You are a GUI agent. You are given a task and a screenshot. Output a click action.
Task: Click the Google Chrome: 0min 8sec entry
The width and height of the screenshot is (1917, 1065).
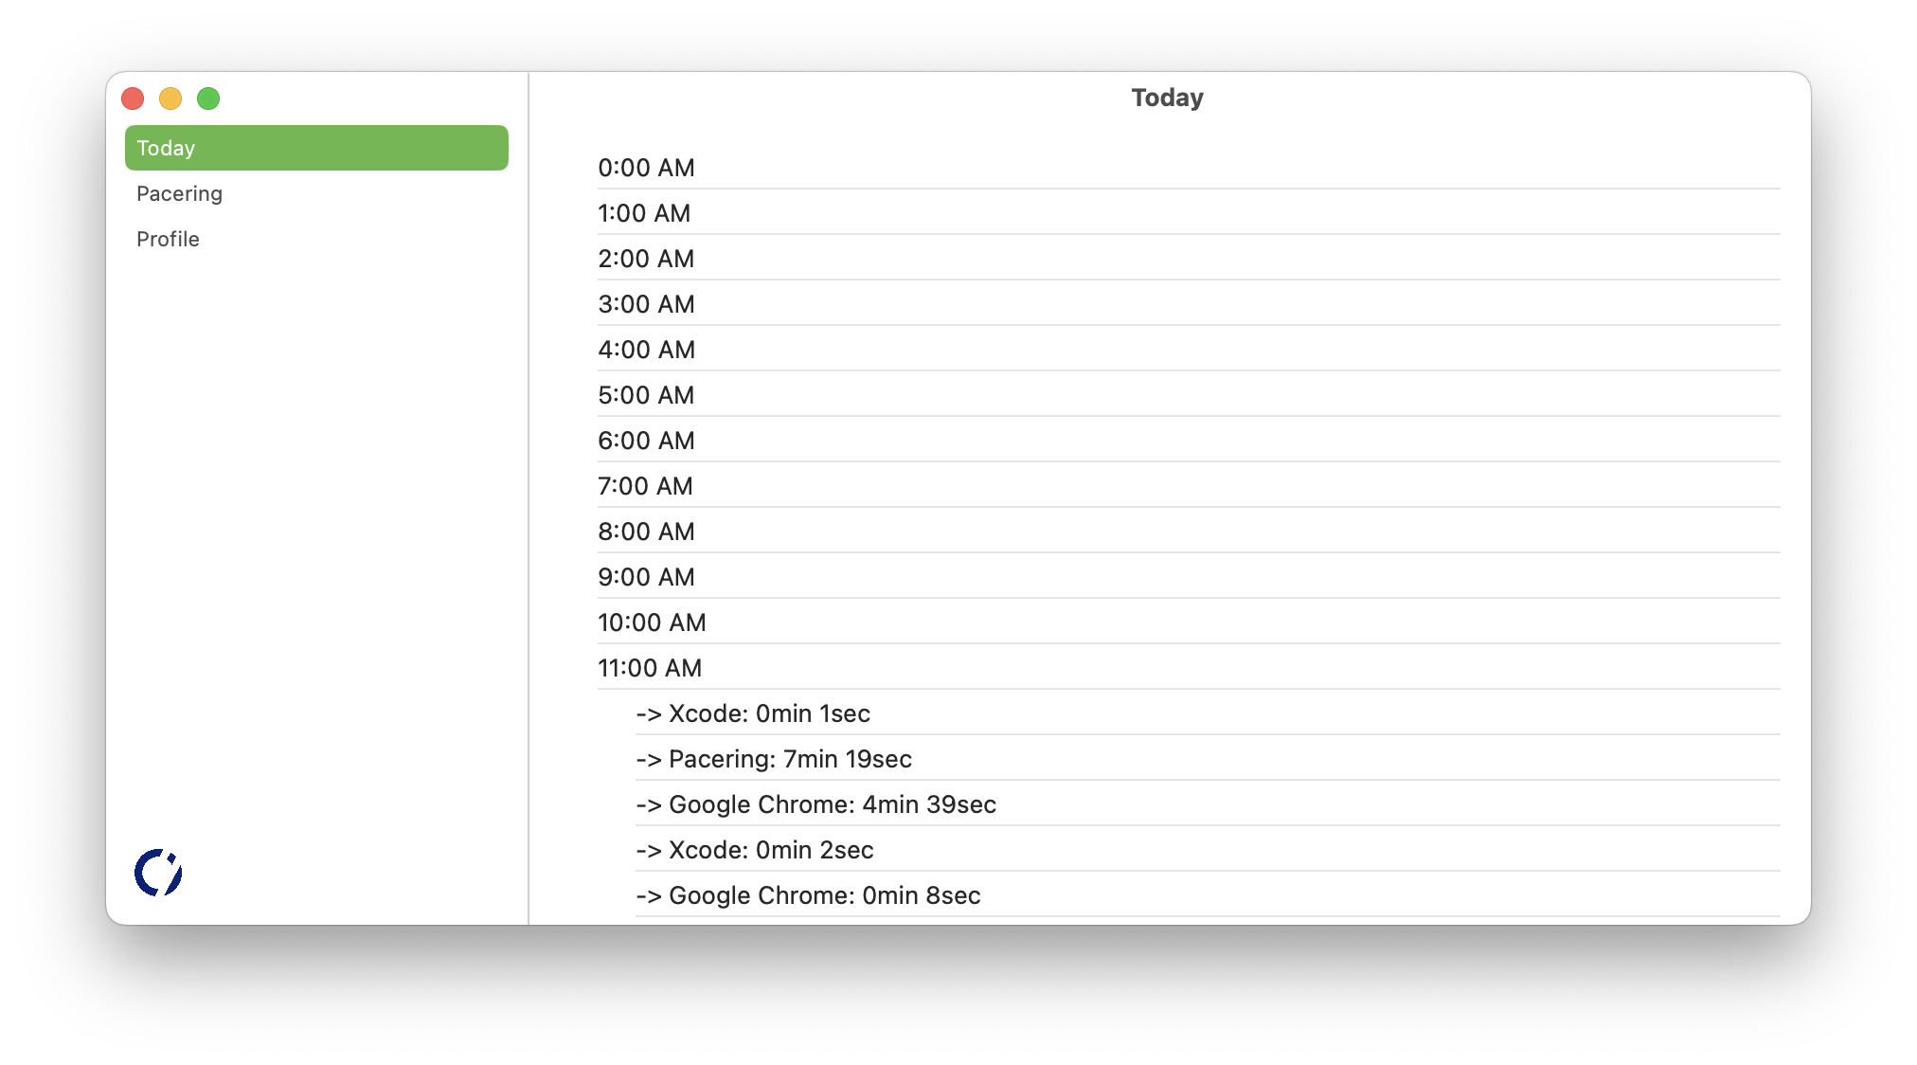click(1208, 895)
